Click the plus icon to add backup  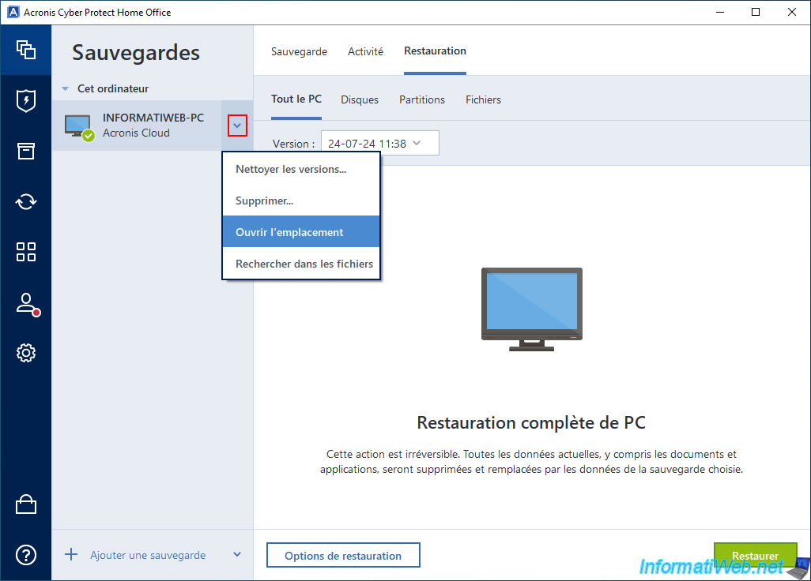[71, 555]
